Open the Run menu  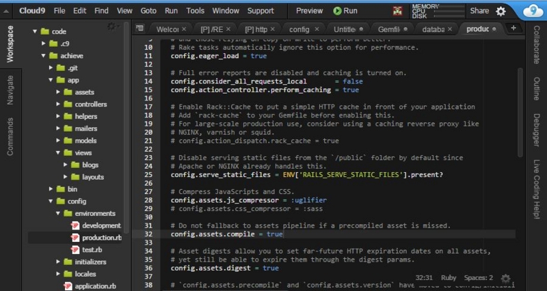(x=171, y=11)
